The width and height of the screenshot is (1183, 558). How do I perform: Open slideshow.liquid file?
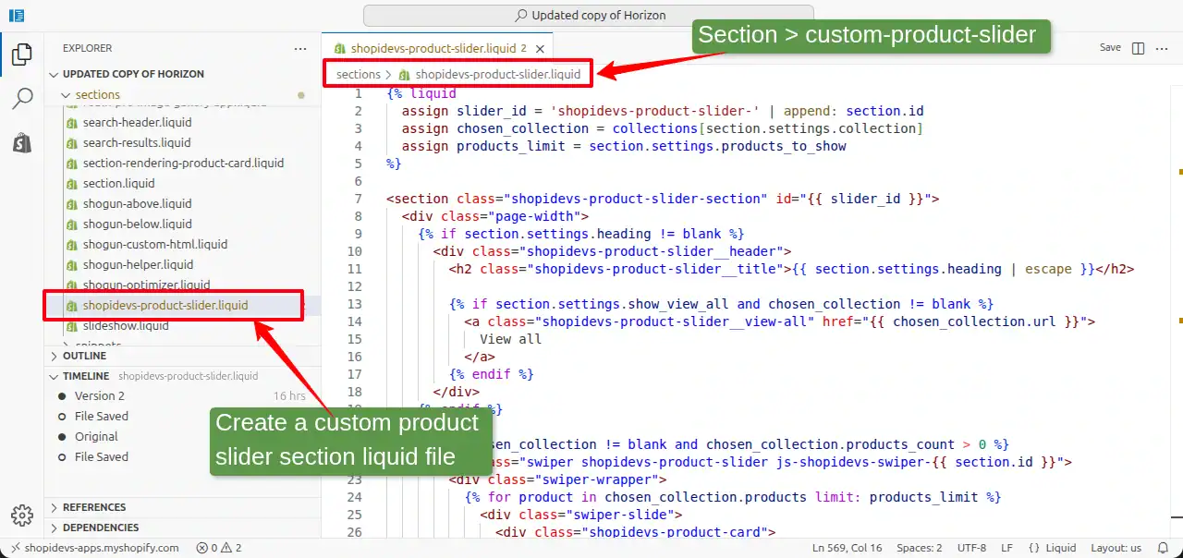pyautogui.click(x=126, y=325)
